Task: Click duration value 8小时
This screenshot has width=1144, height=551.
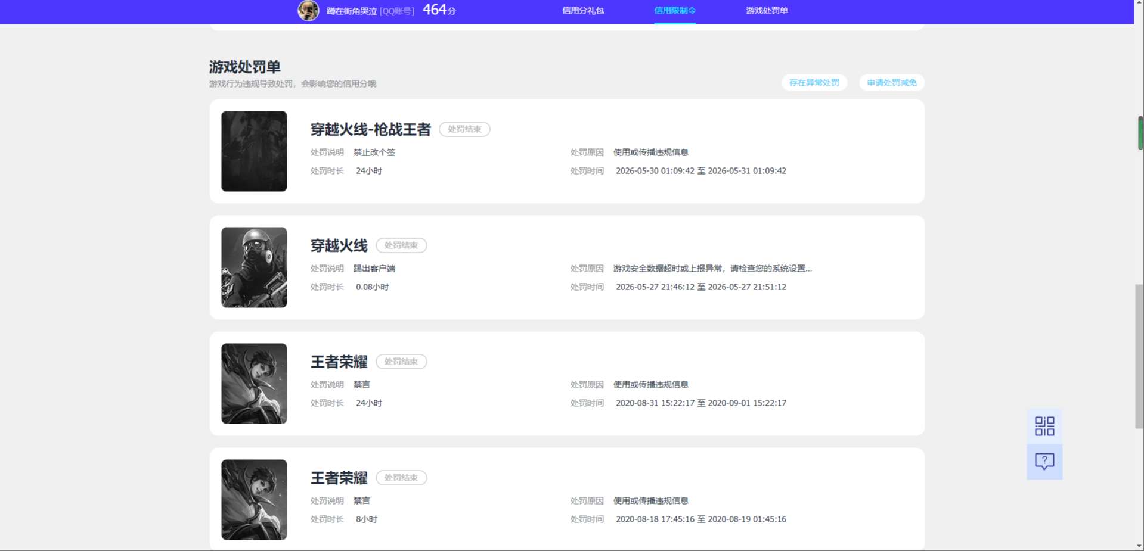Action: tap(367, 519)
